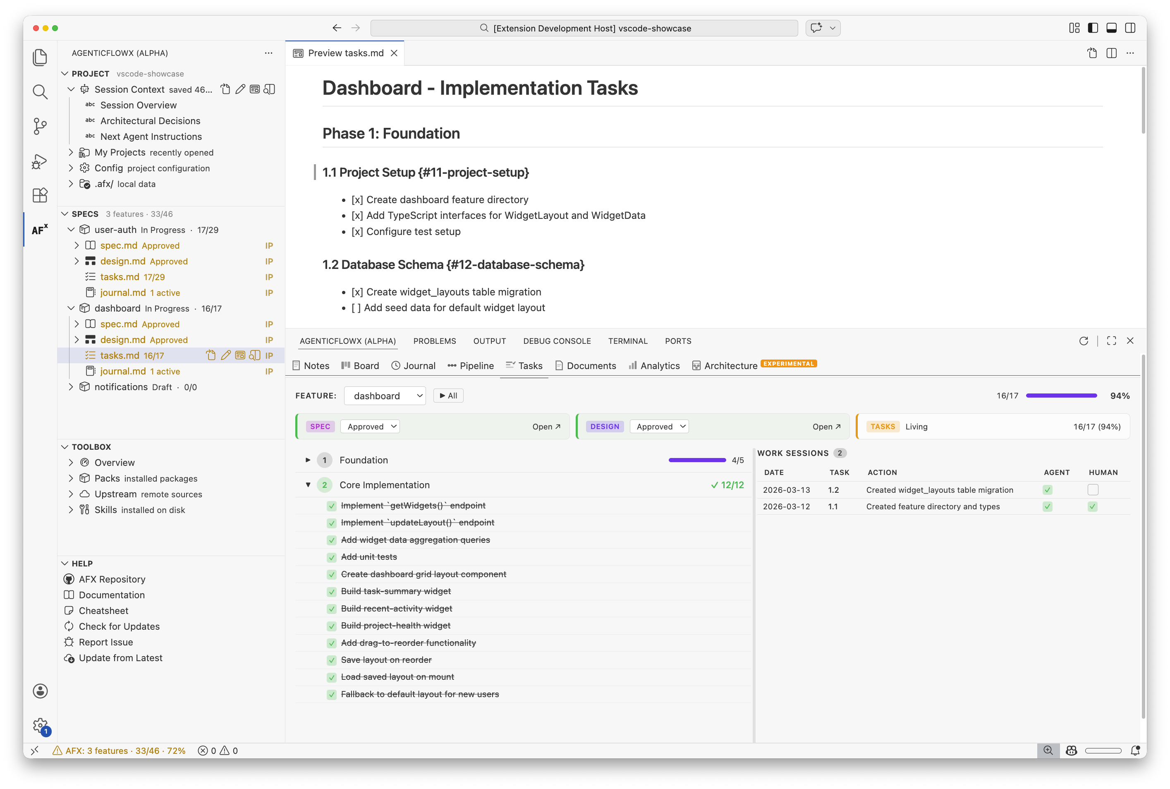
Task: Select the Search icon in the activity bar
Action: 40,91
